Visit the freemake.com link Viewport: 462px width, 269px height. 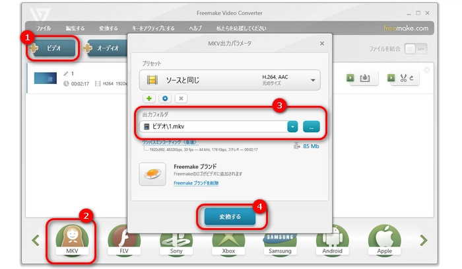point(406,28)
